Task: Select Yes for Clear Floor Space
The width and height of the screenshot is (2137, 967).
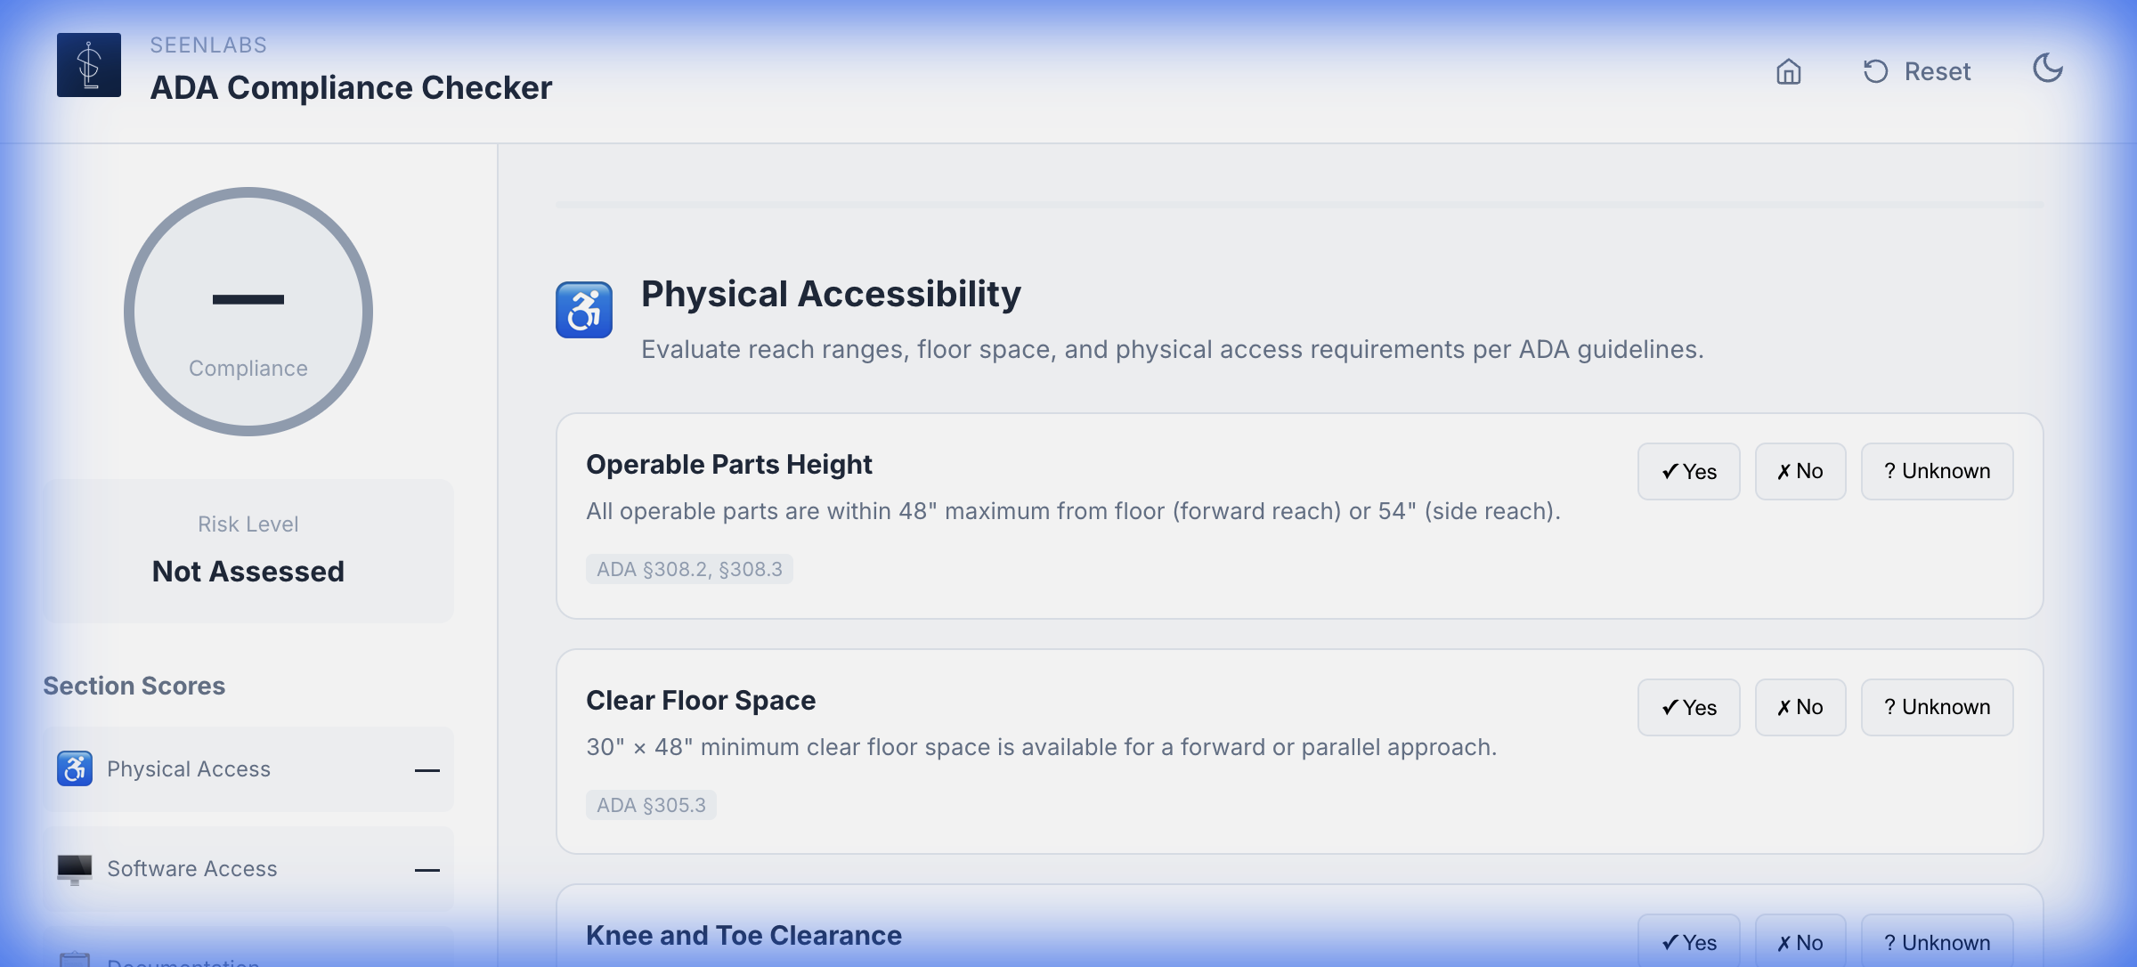Action: (x=1688, y=707)
